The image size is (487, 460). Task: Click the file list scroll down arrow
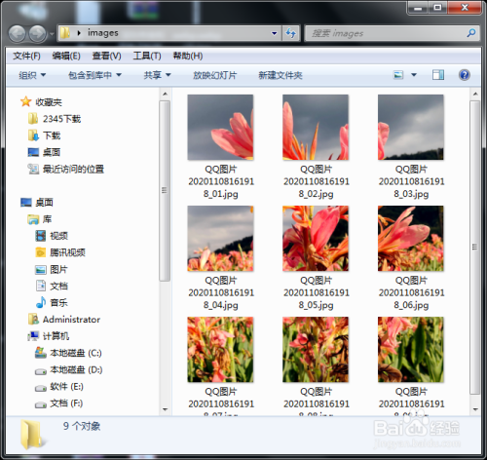[x=475, y=409]
